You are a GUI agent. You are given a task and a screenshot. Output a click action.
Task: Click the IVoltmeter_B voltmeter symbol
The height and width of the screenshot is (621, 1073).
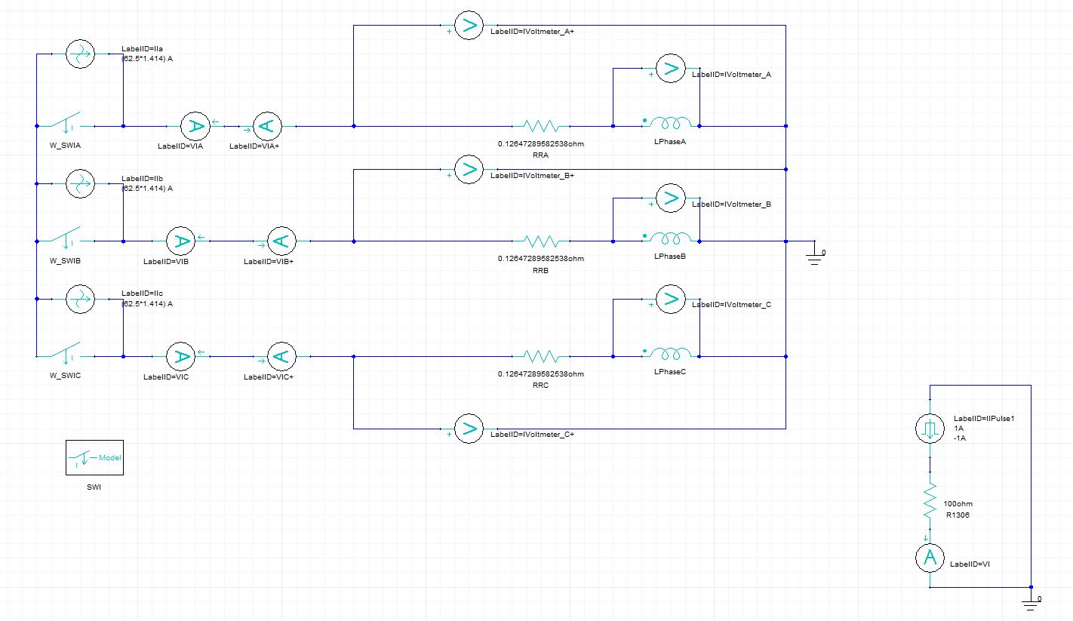point(669,198)
